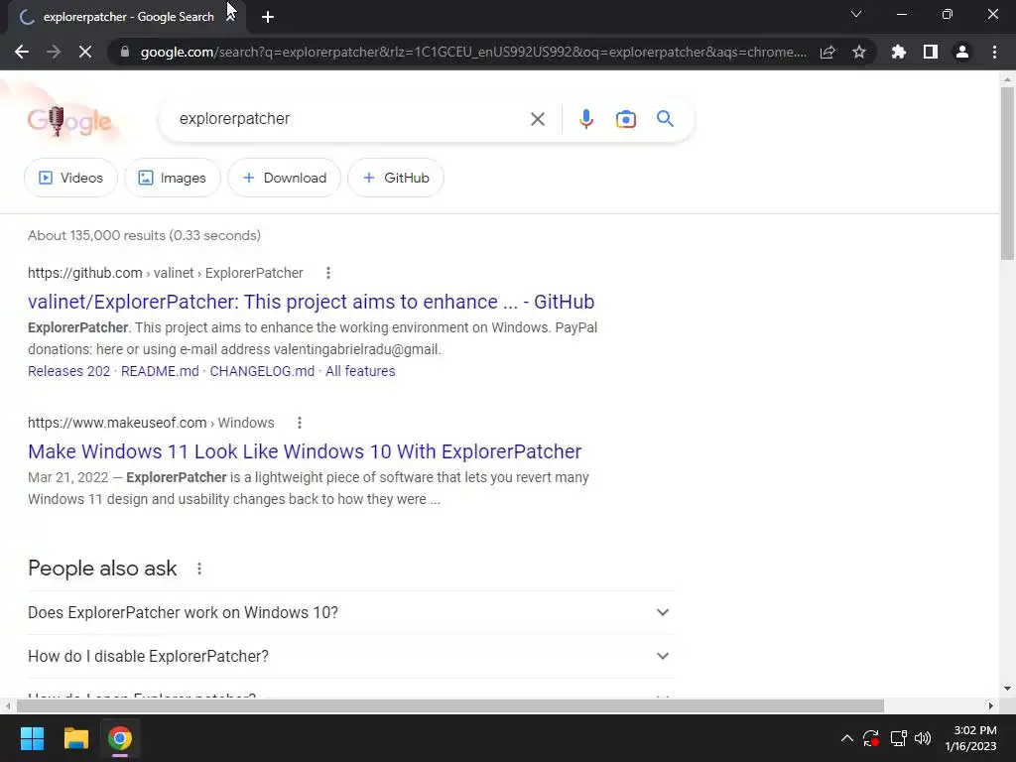This screenshot has width=1016, height=762.
Task: Open the Windows Start menu
Action: [x=32, y=738]
